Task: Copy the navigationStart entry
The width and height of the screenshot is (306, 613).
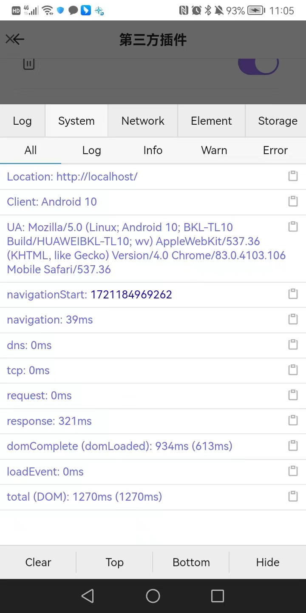Action: (x=293, y=294)
